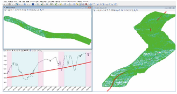Minimize the right map view window
Screen dimensions: 177x94
[x=166, y=8]
